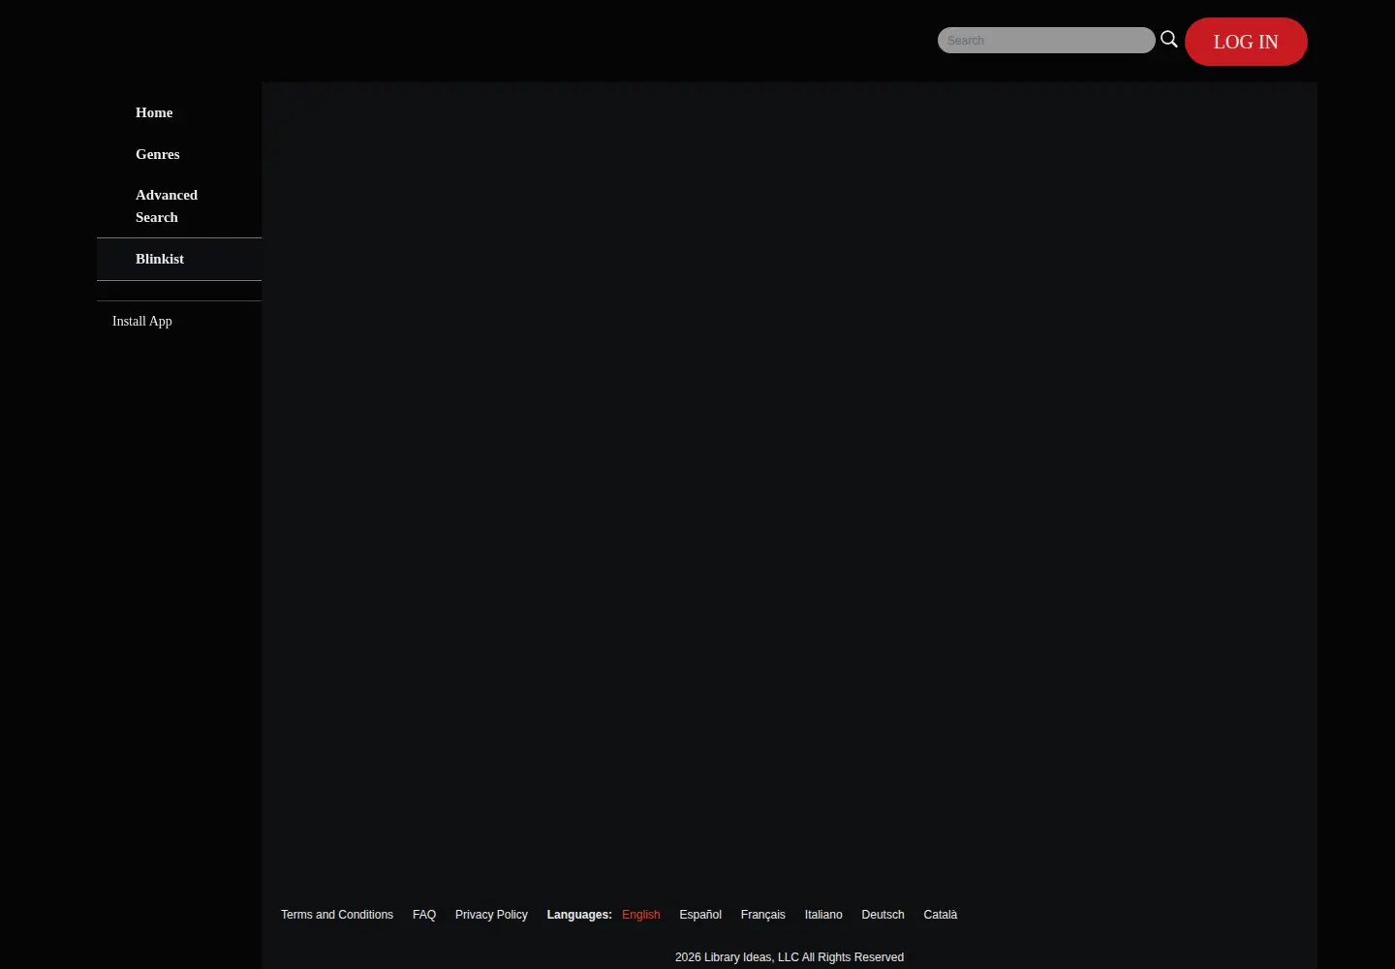Select English language in footer

tap(641, 915)
